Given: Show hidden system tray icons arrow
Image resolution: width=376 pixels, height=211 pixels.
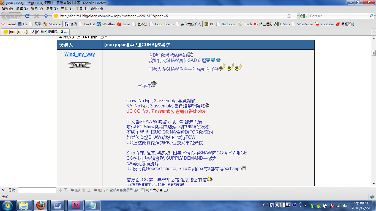Looking at the screenshot, I should coord(305,205).
